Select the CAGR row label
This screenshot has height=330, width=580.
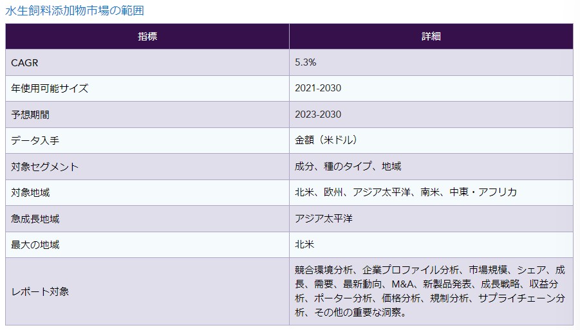tap(24, 63)
